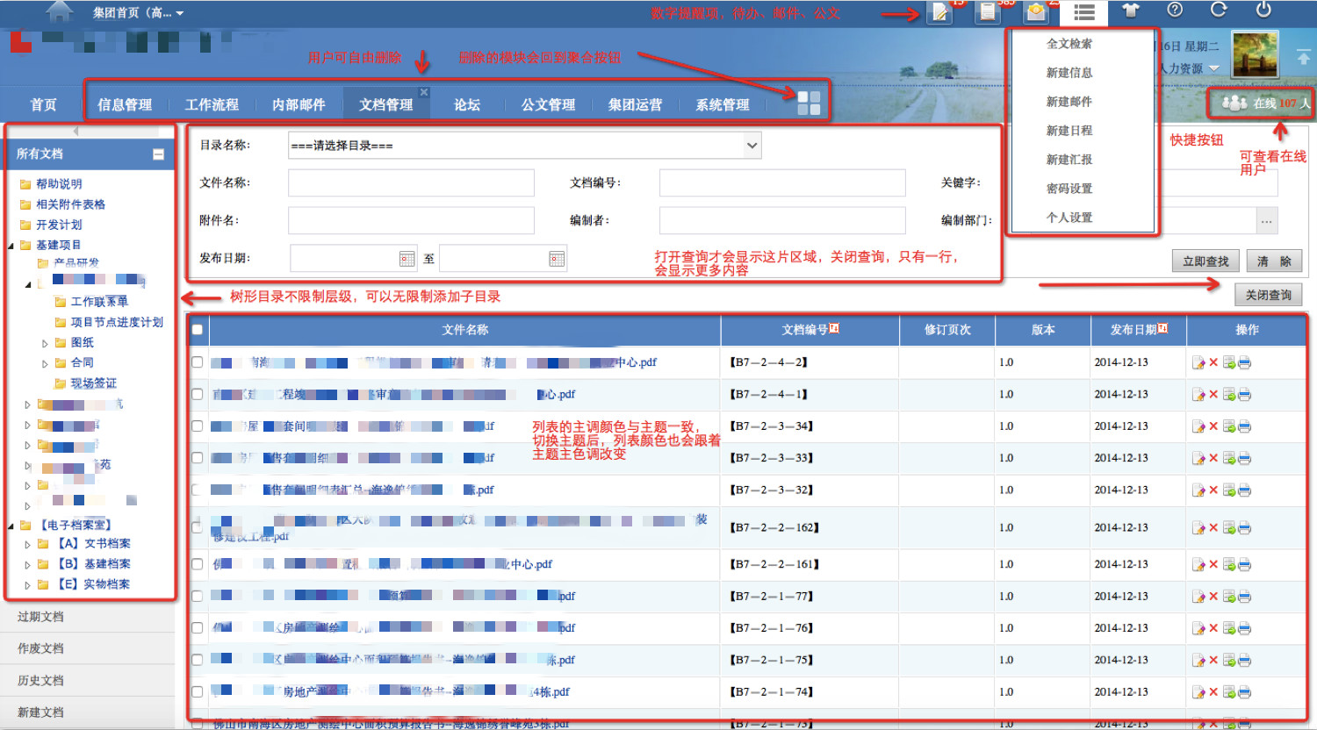Image resolution: width=1317 pixels, height=730 pixels.
Task: Click the 关闭查询 button
Action: pos(1268,295)
